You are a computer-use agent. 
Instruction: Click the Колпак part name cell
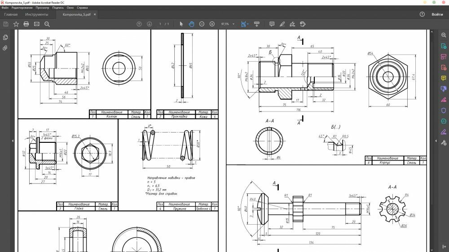click(112, 116)
